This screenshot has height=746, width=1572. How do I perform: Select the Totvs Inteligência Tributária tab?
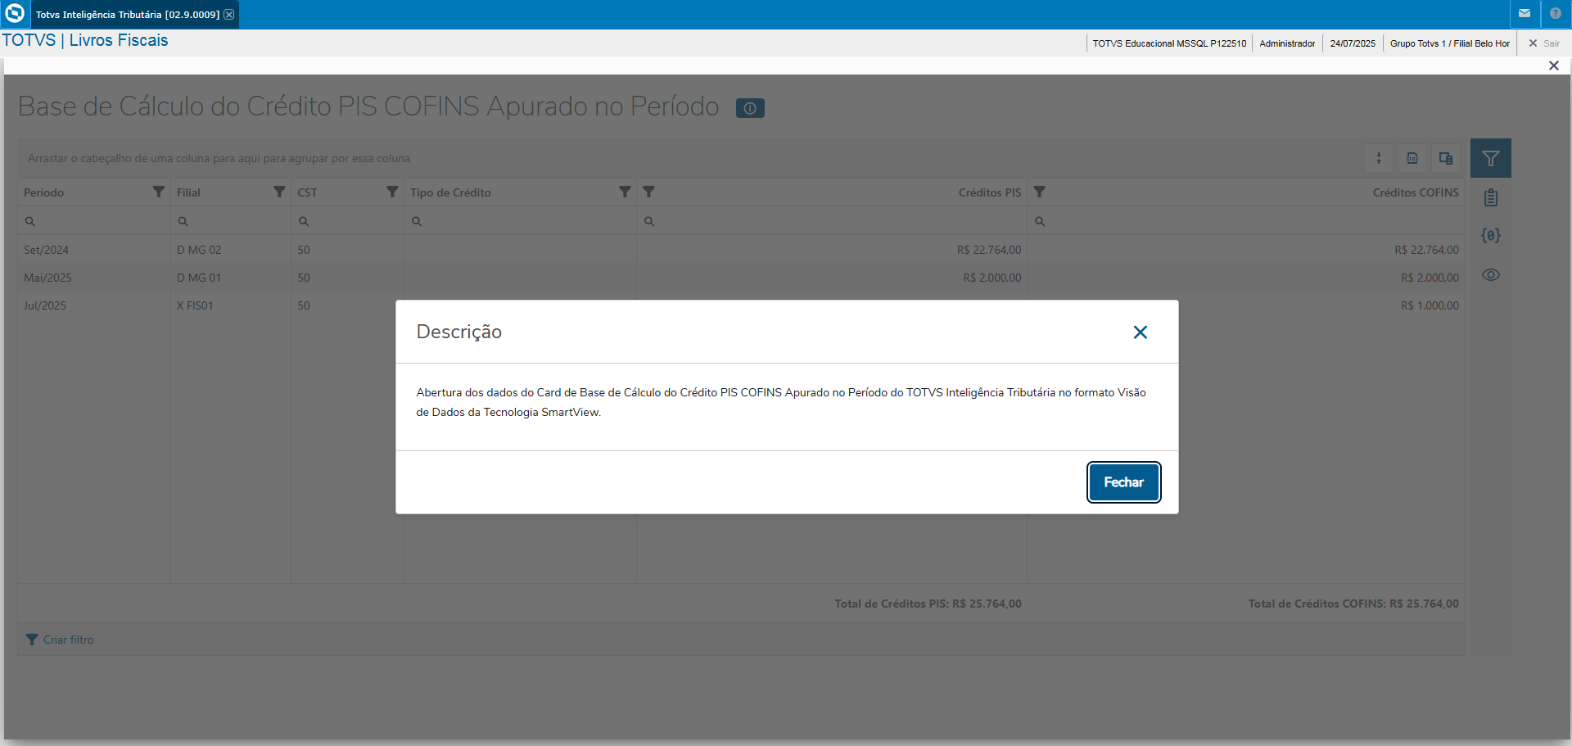coord(127,15)
